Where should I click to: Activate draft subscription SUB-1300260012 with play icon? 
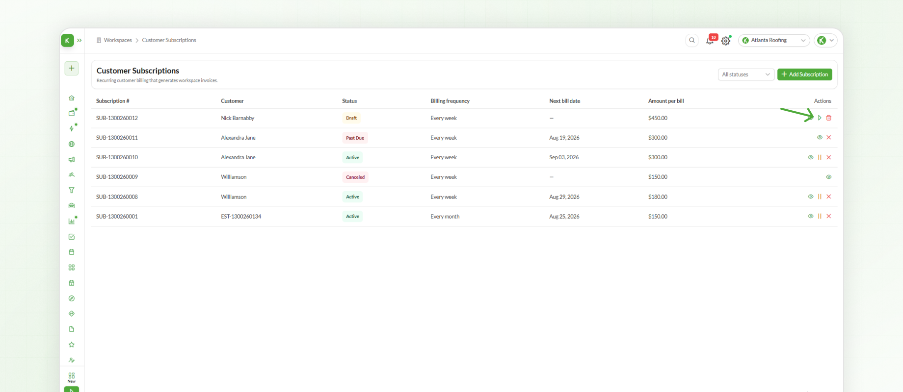point(820,118)
